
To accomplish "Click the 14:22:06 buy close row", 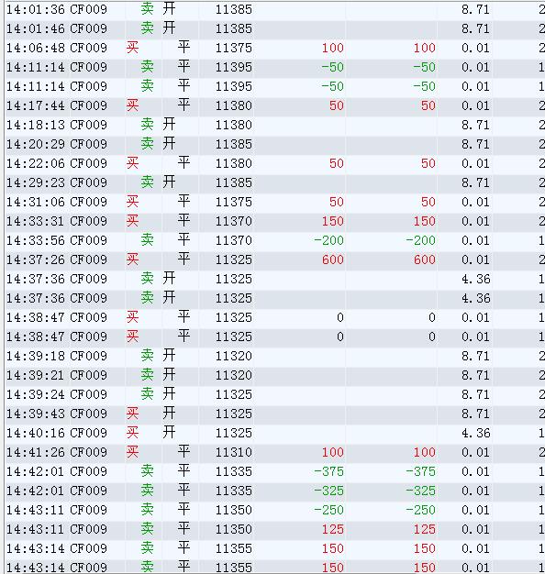I will pos(275,163).
